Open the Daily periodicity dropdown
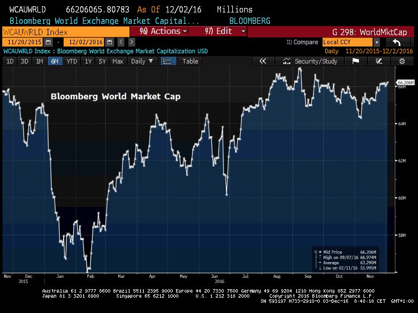The height and width of the screenshot is (313, 418). [x=142, y=61]
